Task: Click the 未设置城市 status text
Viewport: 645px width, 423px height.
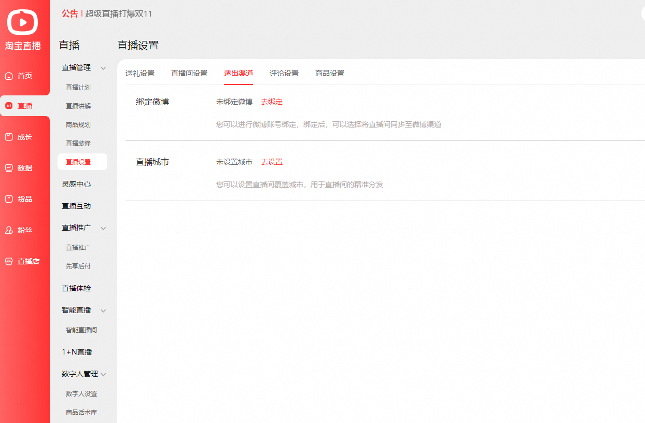Action: coord(234,162)
